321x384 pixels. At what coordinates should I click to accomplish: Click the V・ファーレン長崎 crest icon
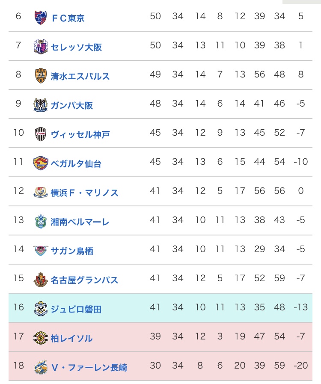(x=41, y=367)
